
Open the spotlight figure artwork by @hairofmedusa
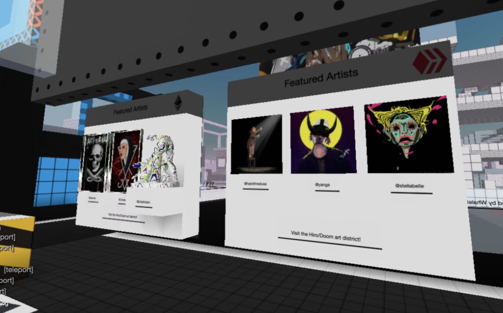[x=257, y=144]
